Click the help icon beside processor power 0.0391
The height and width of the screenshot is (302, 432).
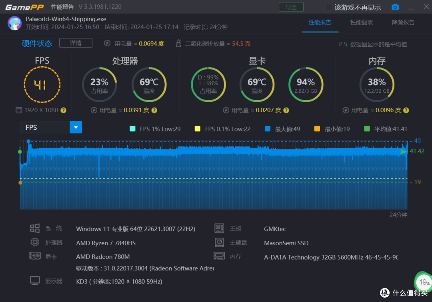coord(154,110)
